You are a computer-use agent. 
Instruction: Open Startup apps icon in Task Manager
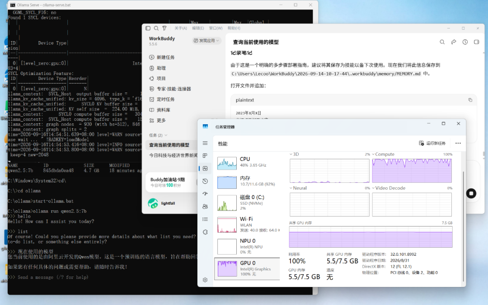click(x=205, y=193)
